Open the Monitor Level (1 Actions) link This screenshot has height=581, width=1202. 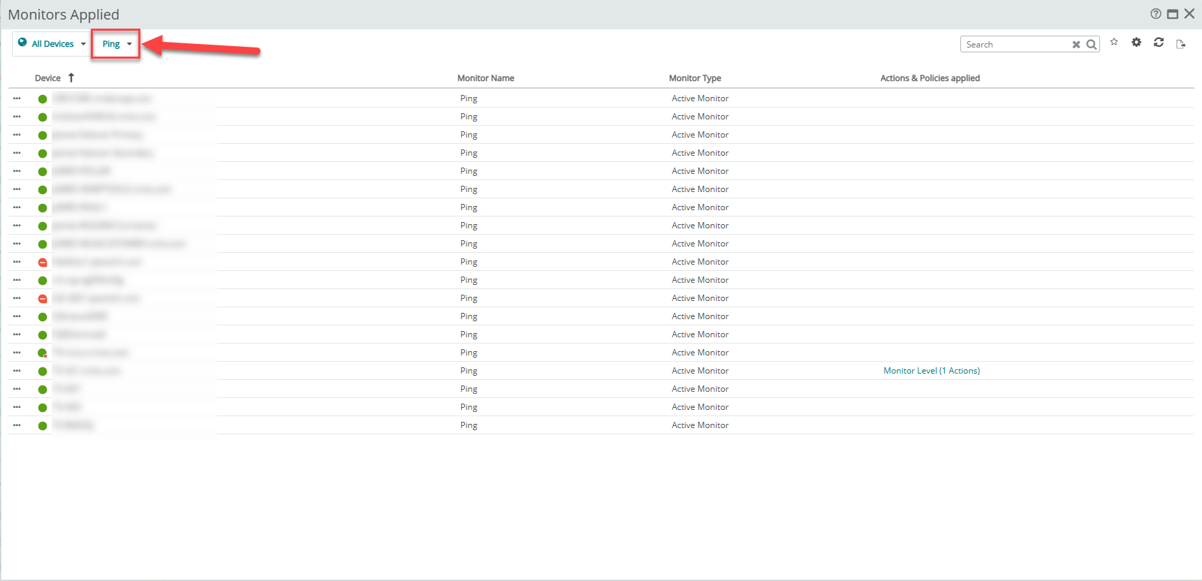tap(932, 371)
